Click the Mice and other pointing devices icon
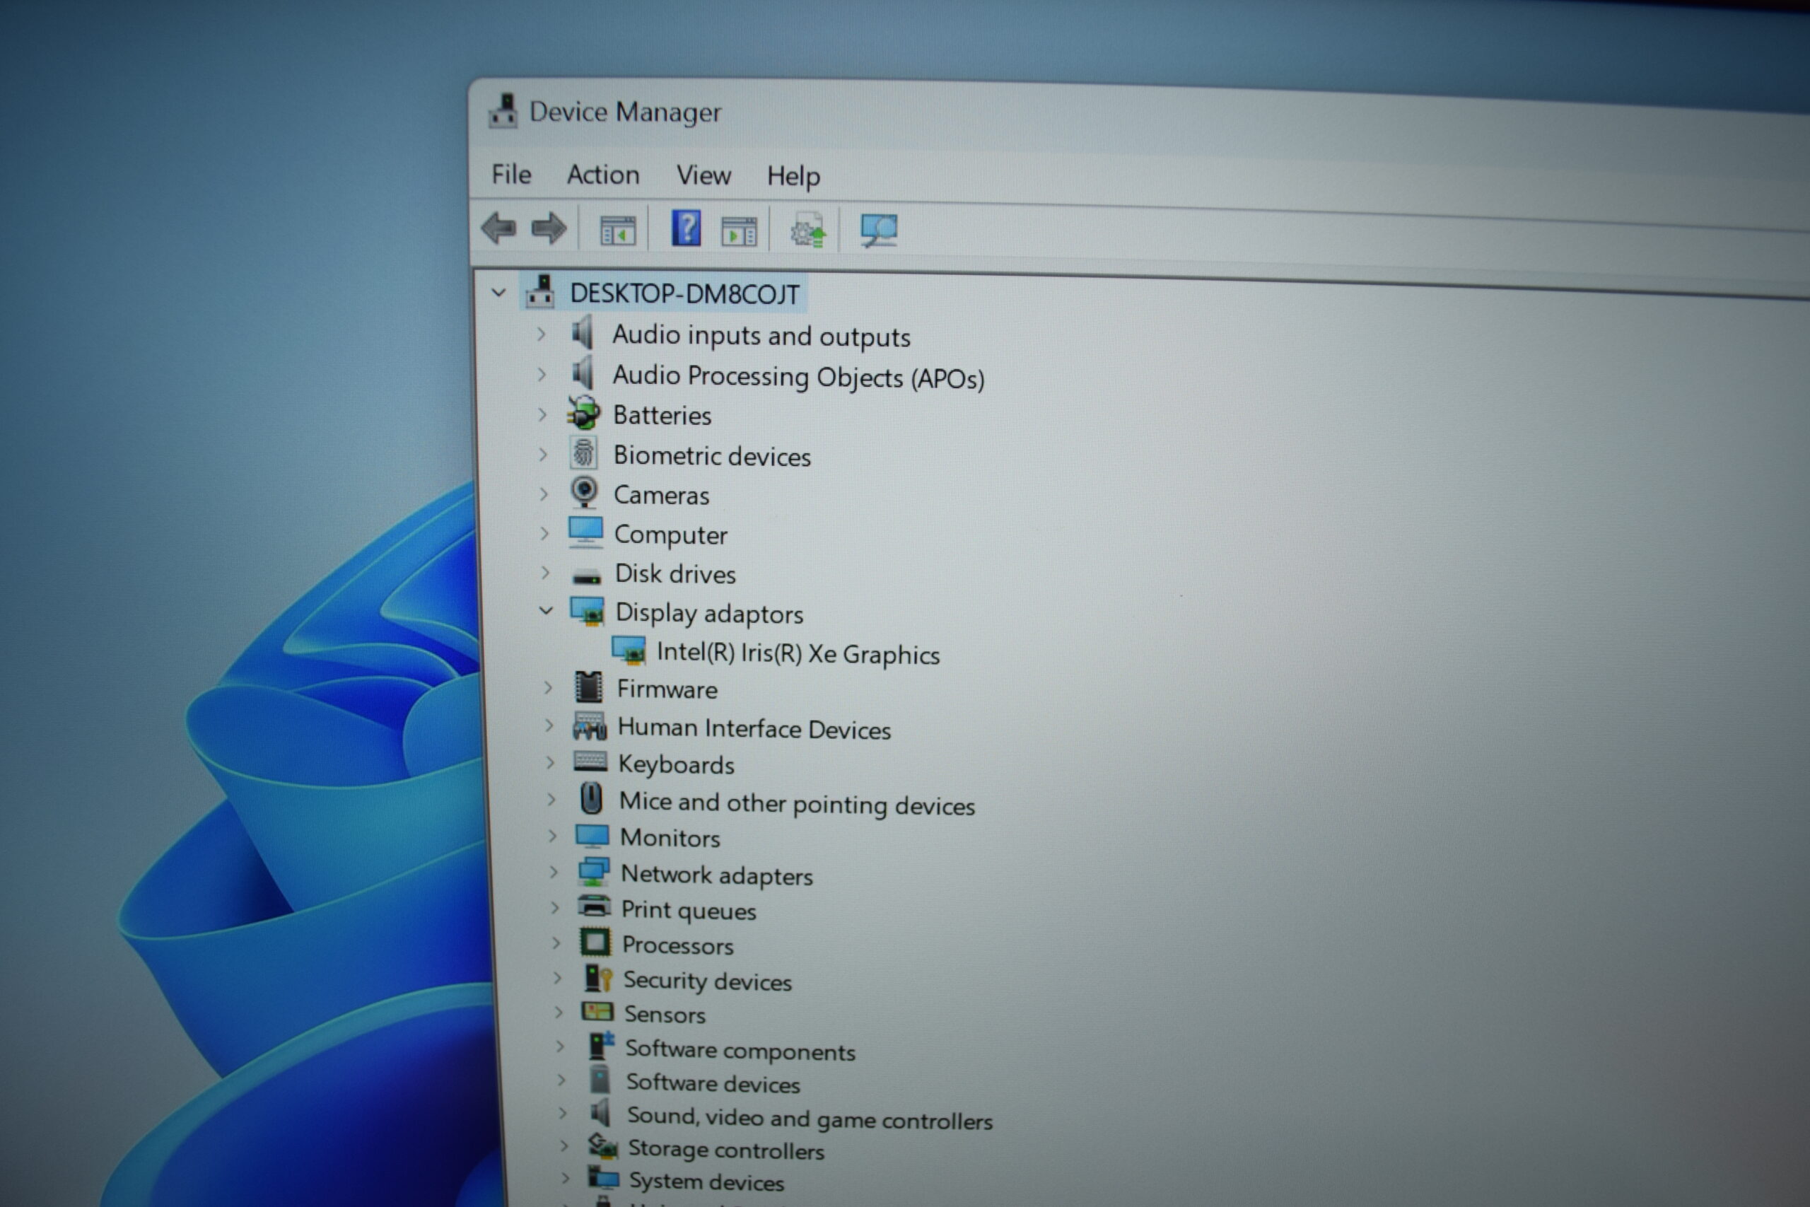This screenshot has width=1810, height=1207. pyautogui.click(x=591, y=798)
